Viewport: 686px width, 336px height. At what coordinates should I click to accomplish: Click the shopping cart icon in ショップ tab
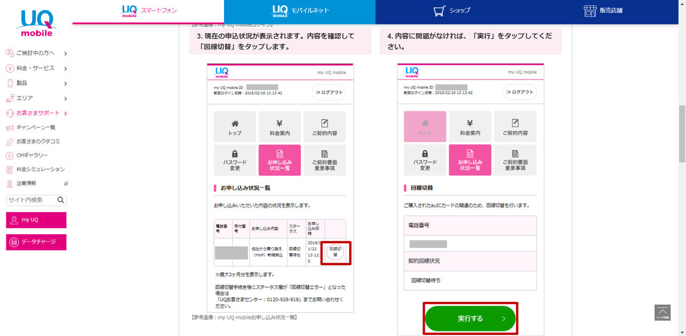(439, 11)
